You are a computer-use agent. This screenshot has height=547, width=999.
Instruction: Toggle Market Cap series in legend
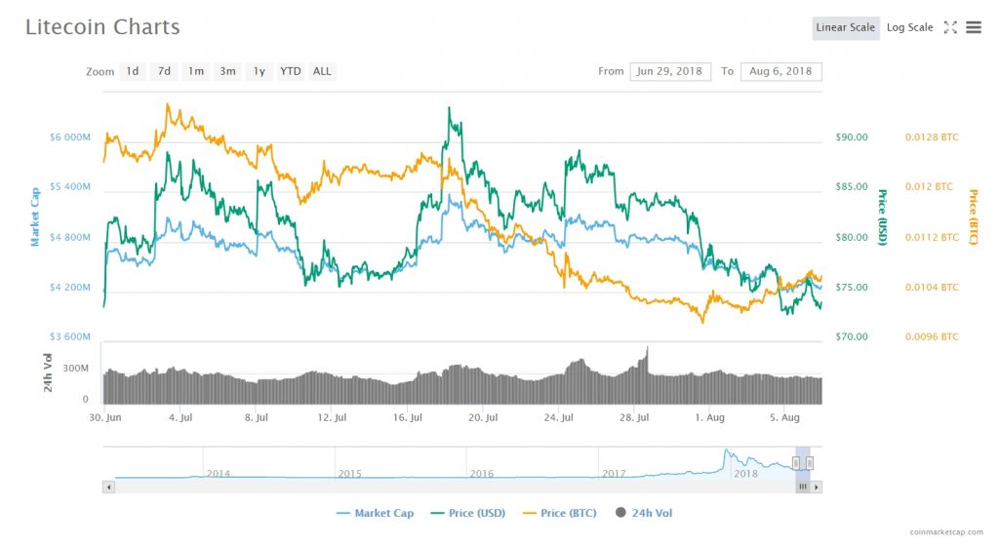pyautogui.click(x=376, y=513)
